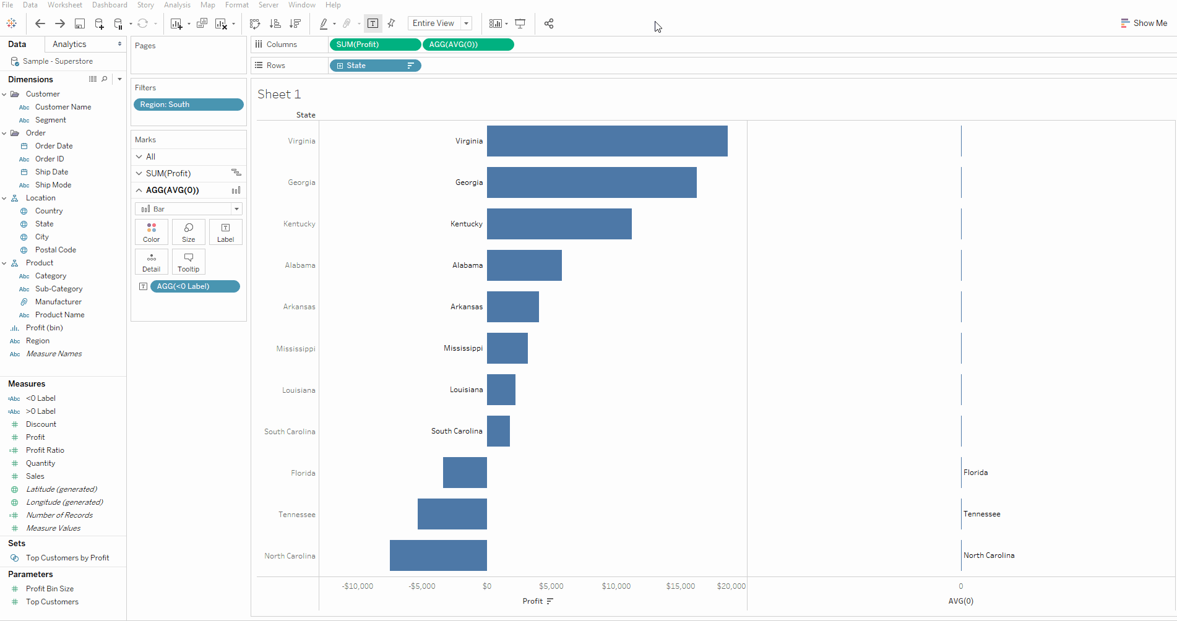Image resolution: width=1177 pixels, height=621 pixels.
Task: Click the sort icon on State pill
Action: click(410, 66)
